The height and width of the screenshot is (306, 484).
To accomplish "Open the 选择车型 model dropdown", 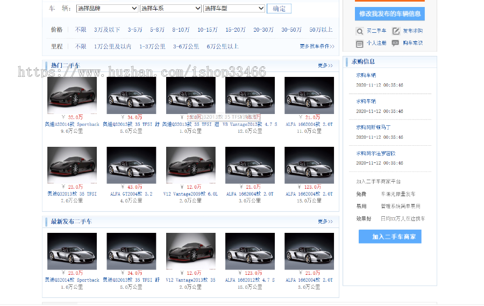I will click(x=234, y=9).
